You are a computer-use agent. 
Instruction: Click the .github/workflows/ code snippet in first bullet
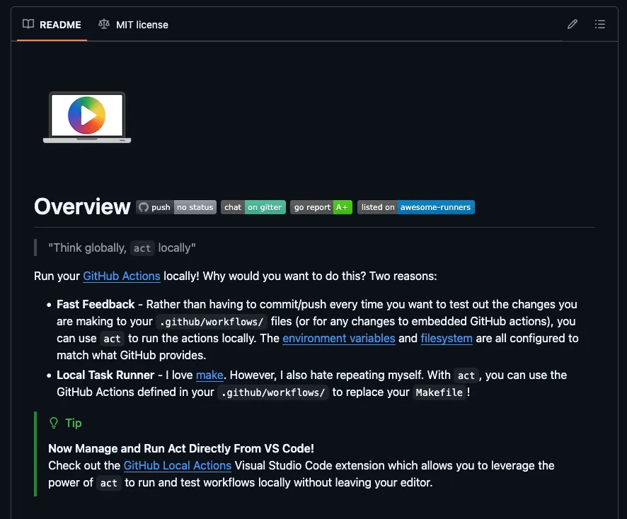click(x=212, y=322)
